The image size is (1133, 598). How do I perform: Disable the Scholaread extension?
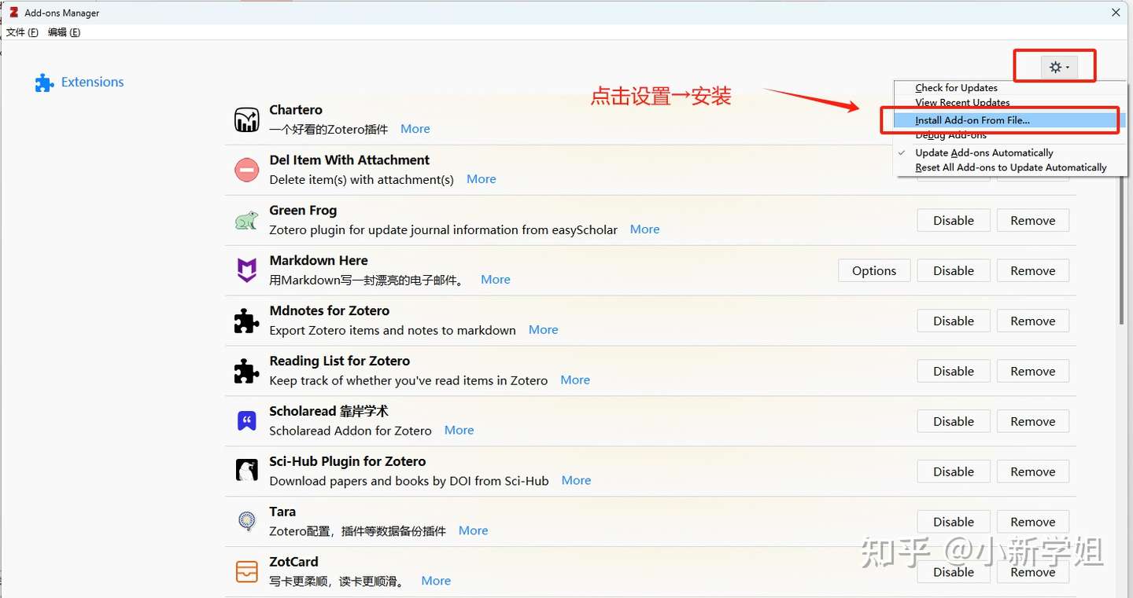tap(954, 421)
